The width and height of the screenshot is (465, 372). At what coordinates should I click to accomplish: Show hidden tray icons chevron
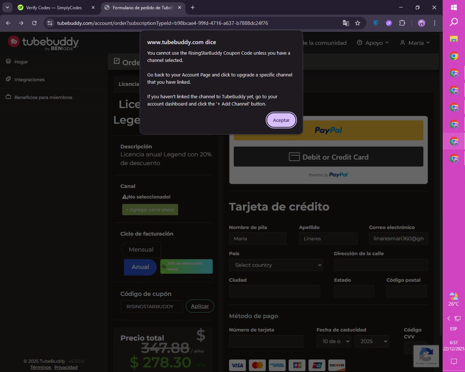coord(449,318)
